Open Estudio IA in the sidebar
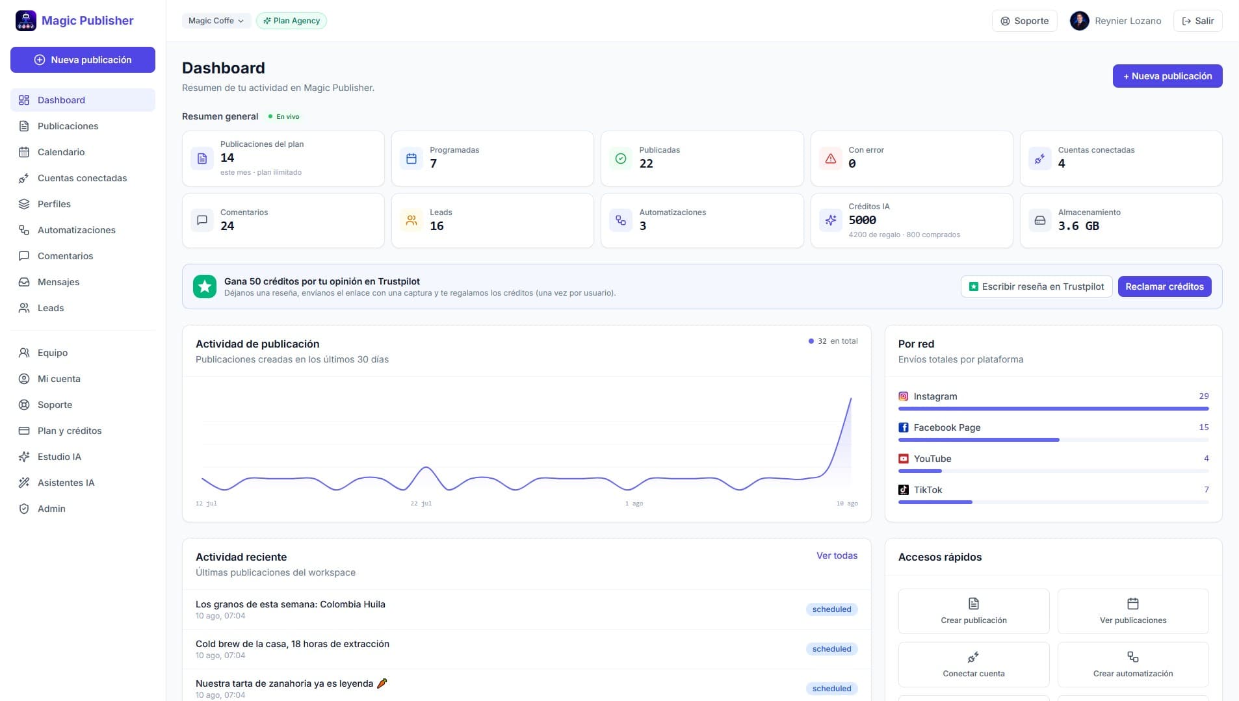The image size is (1239, 701). (x=83, y=457)
